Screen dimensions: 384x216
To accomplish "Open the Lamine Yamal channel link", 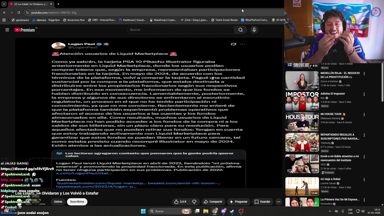I will 328,183.
